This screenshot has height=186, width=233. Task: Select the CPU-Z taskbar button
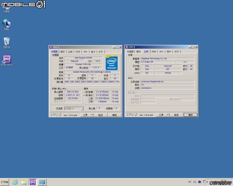click(x=33, y=182)
